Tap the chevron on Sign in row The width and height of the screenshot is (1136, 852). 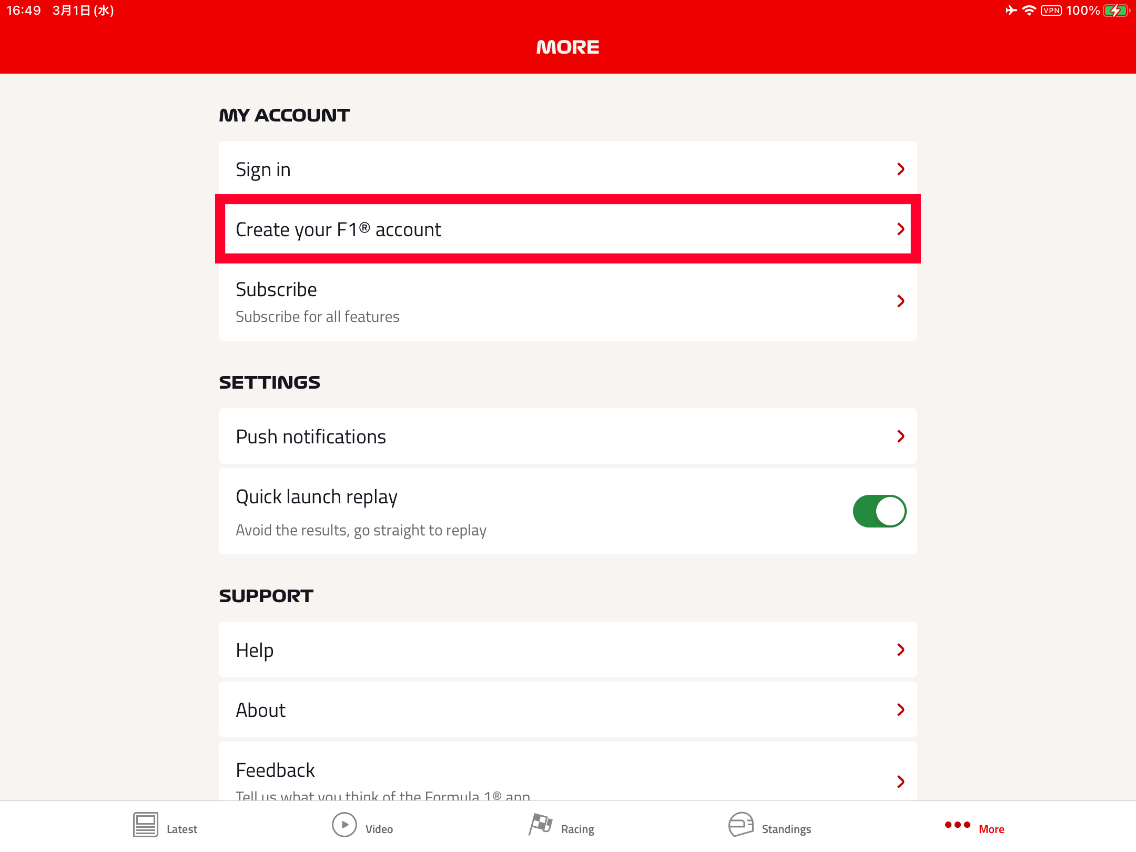tap(901, 169)
